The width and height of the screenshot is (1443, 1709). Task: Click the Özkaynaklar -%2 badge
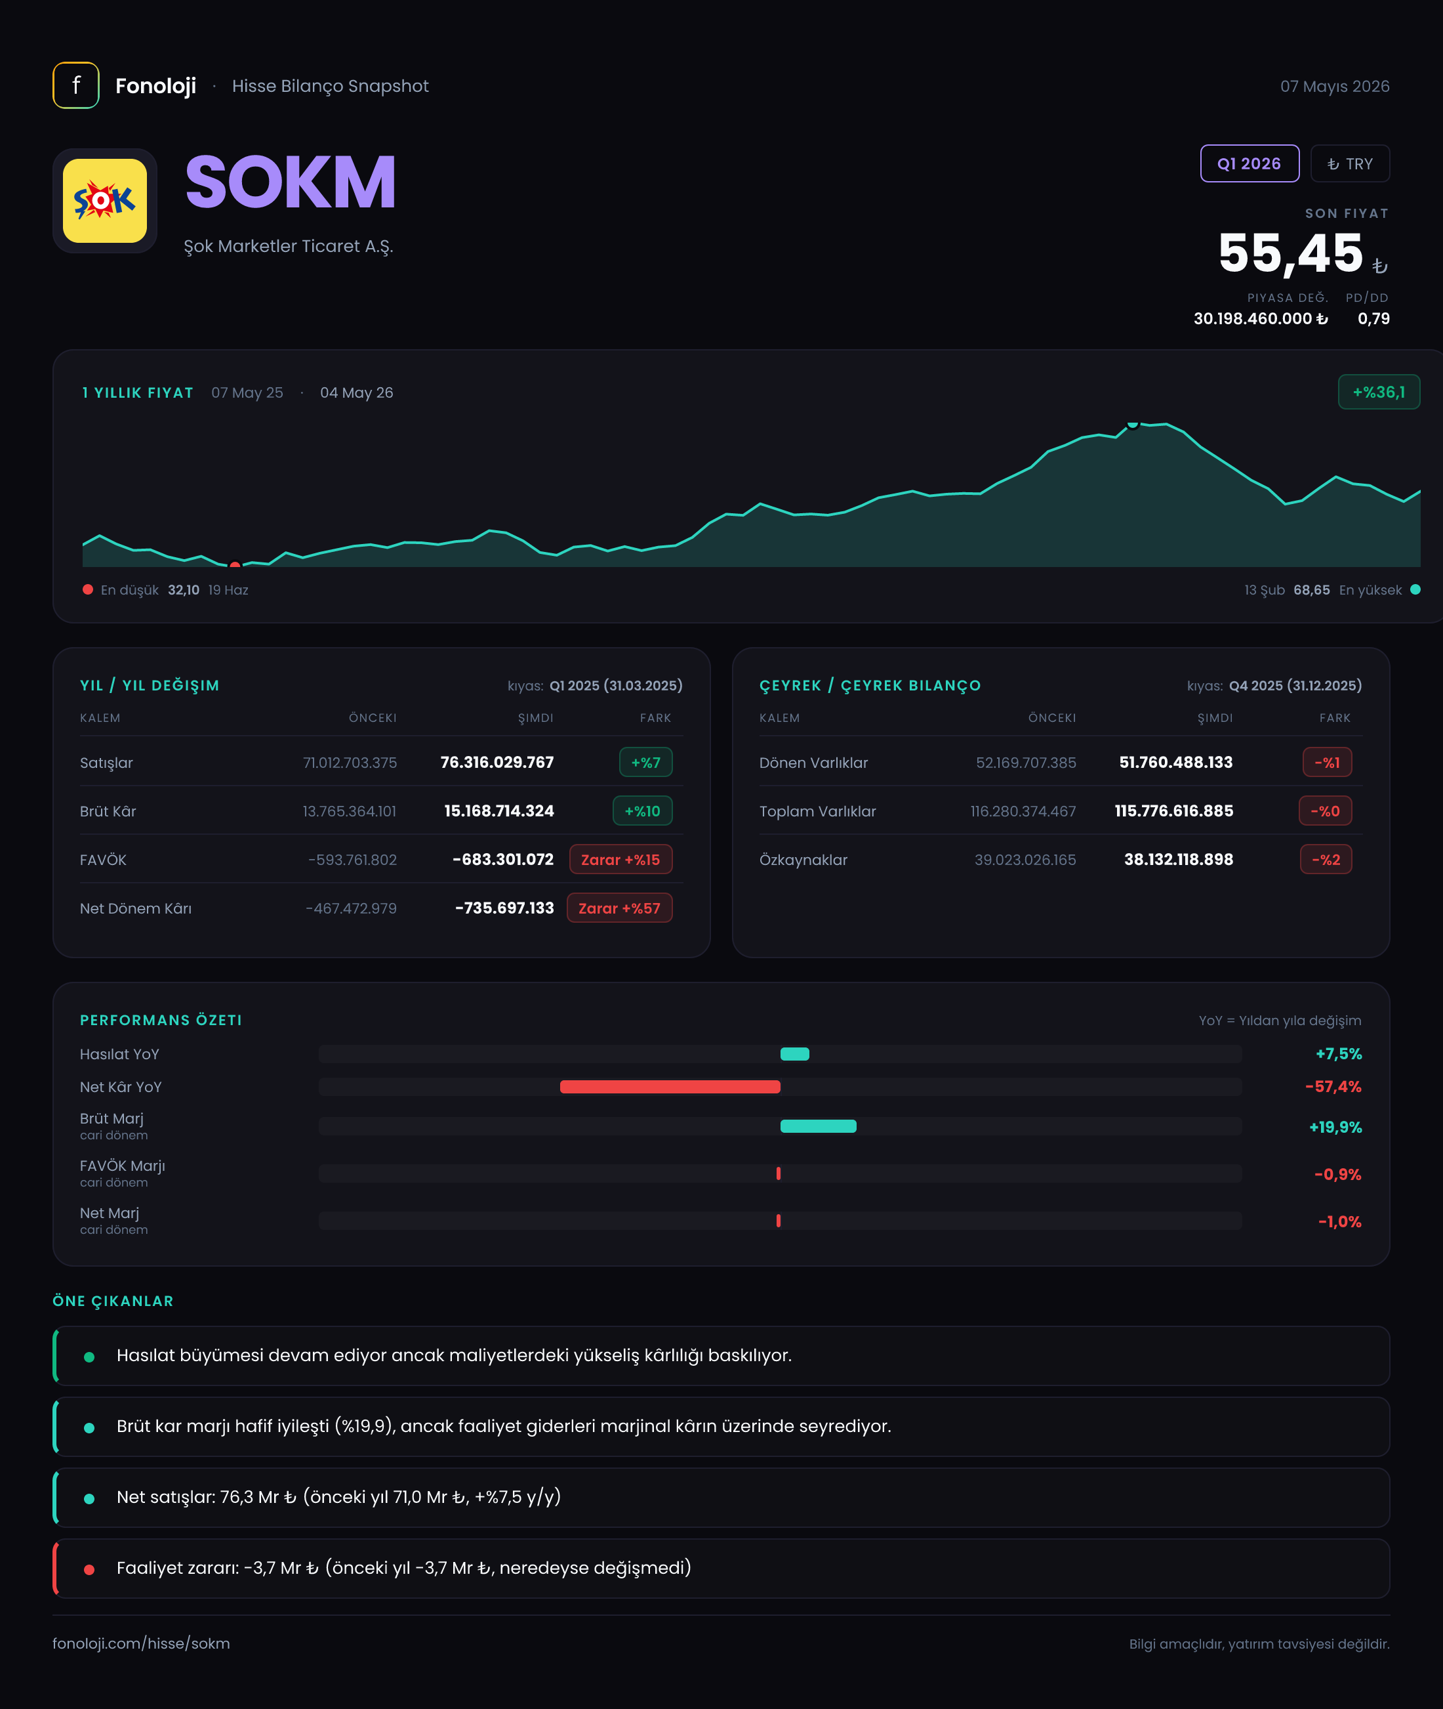1326,859
